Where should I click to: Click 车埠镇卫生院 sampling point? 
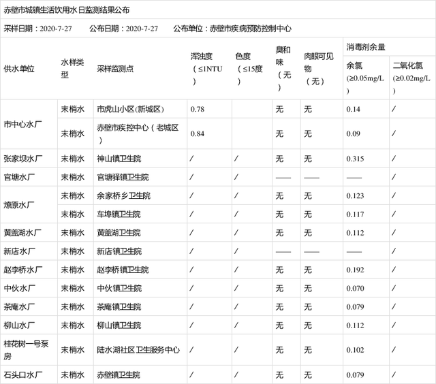coord(119,214)
